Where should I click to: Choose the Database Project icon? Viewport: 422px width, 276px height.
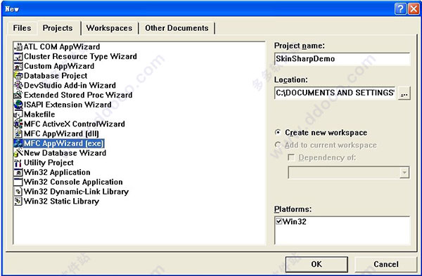[x=18, y=76]
